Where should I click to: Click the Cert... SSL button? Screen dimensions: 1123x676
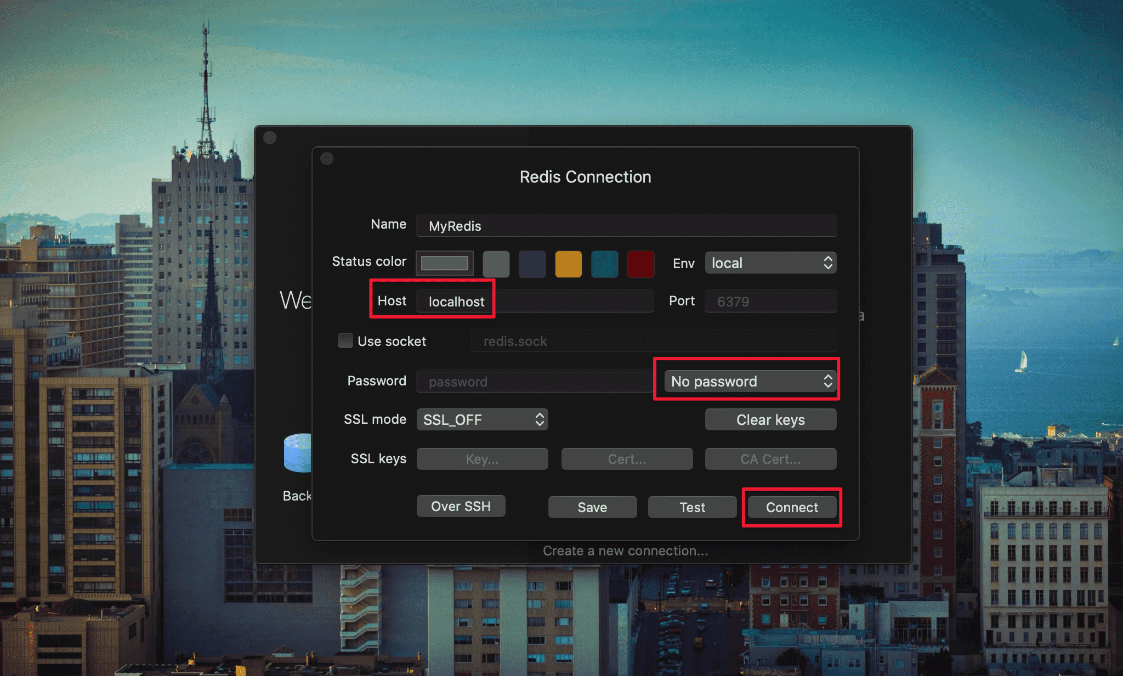pyautogui.click(x=627, y=459)
